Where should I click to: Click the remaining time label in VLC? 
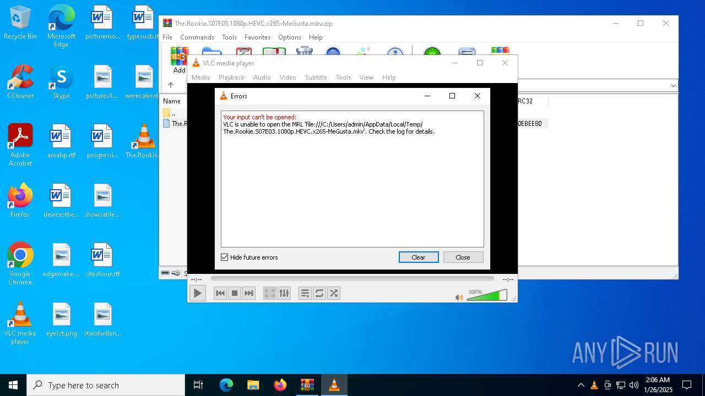(508, 279)
